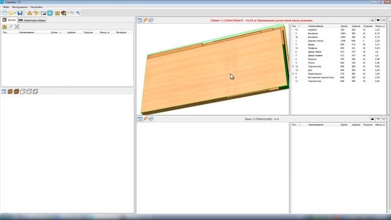
Task: Click the greyed-out down arrow in the Пакет 2 header
Action: [378, 119]
